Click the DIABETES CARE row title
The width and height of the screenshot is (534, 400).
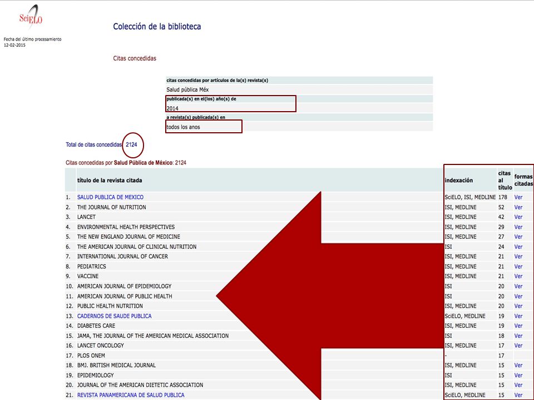pyautogui.click(x=96, y=326)
